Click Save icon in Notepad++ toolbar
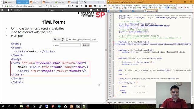 pyautogui.click(x=114, y=8)
